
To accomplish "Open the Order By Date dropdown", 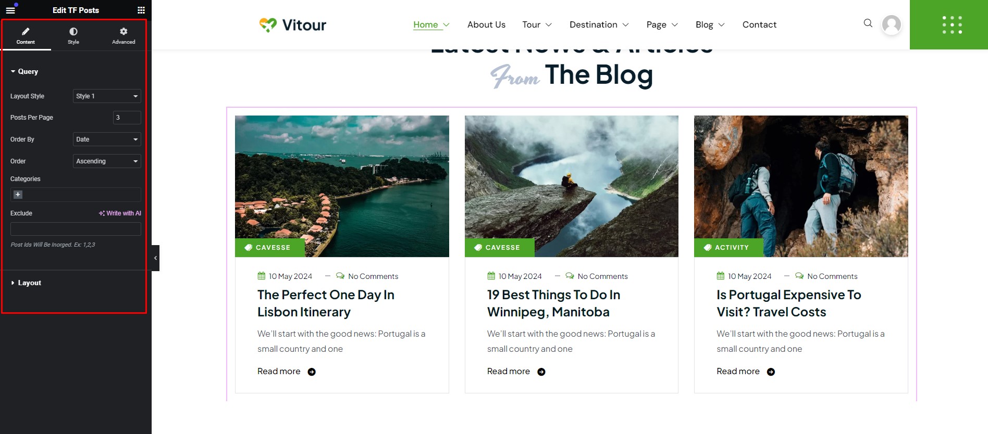I will [x=107, y=139].
